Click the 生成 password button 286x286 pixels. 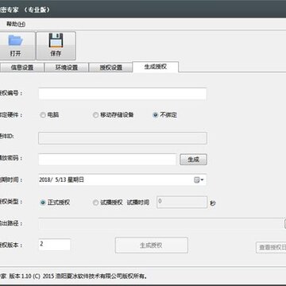pos(193,160)
